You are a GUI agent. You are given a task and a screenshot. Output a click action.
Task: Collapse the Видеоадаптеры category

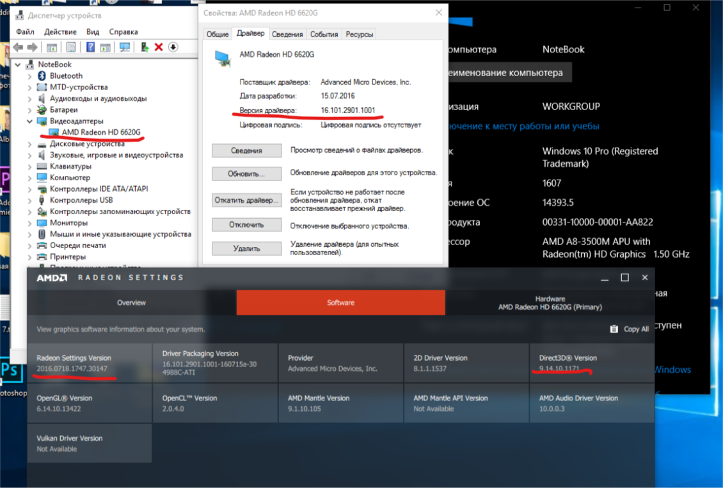click(x=30, y=121)
